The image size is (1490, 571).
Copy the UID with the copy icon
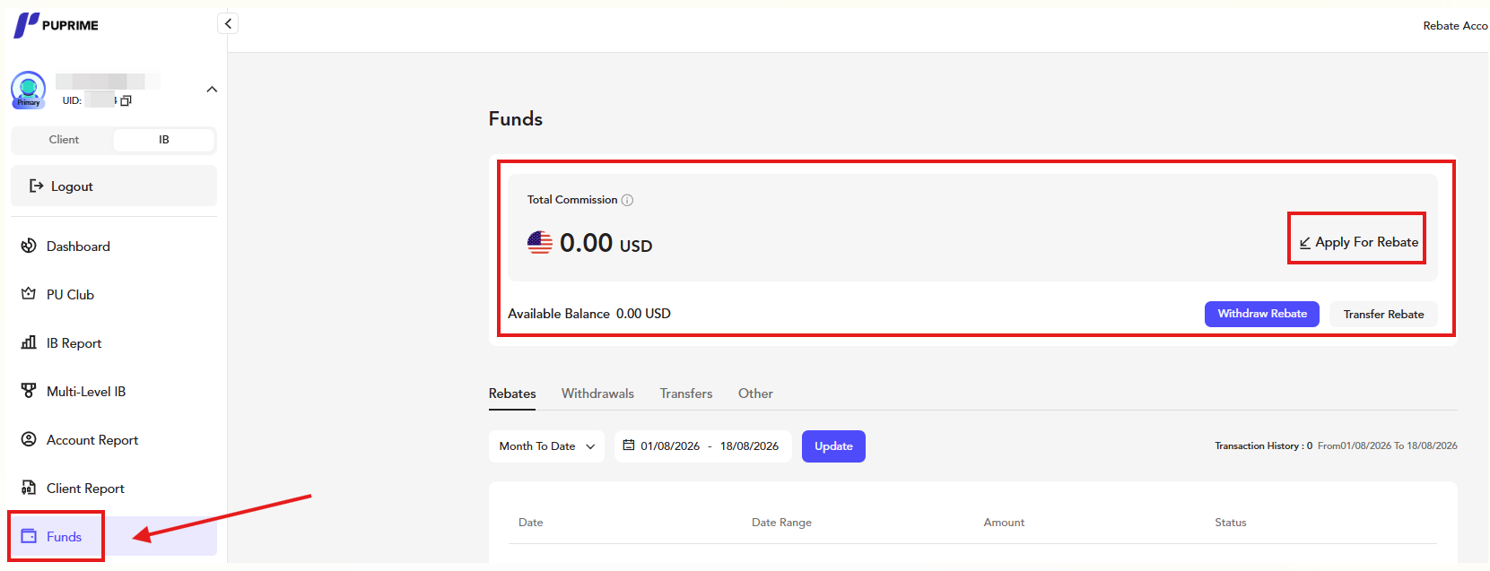click(126, 100)
